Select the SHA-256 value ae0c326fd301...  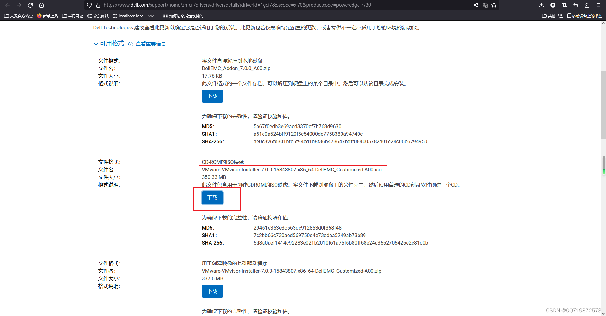340,141
